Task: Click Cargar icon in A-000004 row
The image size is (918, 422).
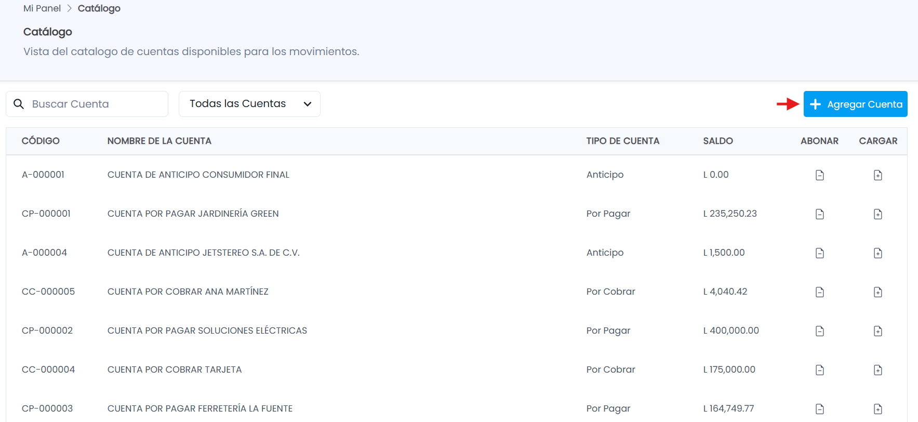Action: pyautogui.click(x=878, y=253)
